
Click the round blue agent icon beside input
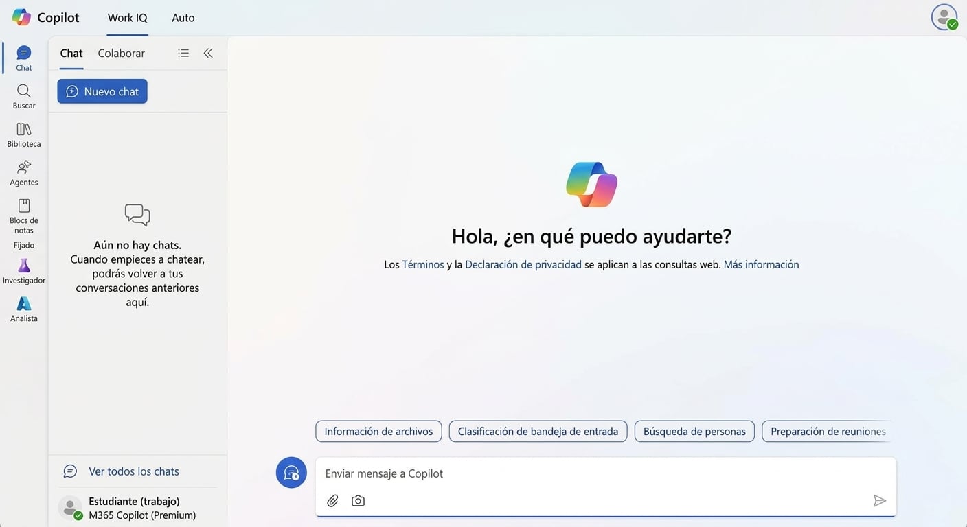click(x=291, y=473)
